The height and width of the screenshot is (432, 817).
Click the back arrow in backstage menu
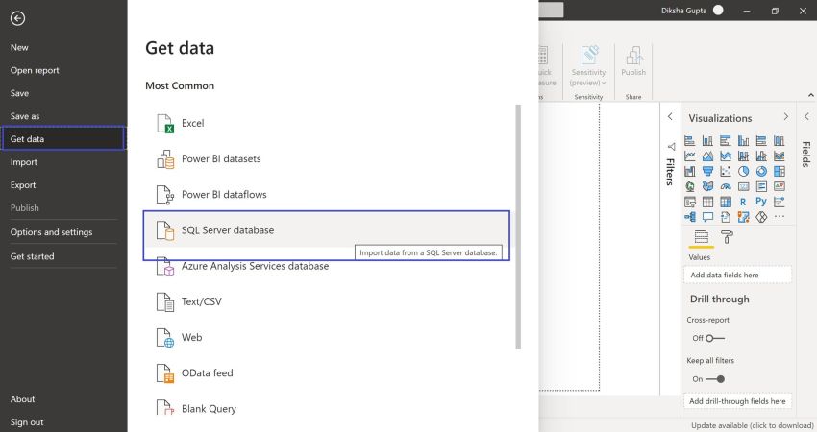(17, 19)
